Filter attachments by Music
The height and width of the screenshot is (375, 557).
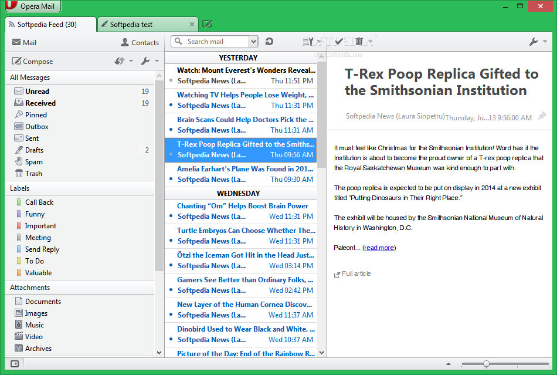tap(80, 325)
